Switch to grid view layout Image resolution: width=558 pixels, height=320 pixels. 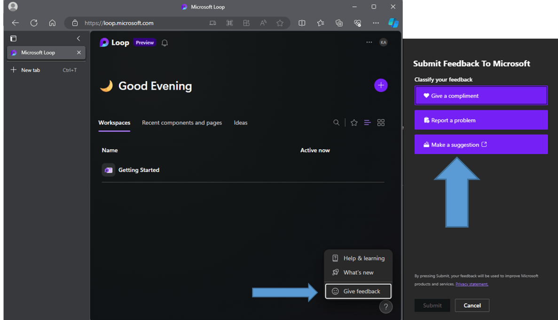click(381, 122)
